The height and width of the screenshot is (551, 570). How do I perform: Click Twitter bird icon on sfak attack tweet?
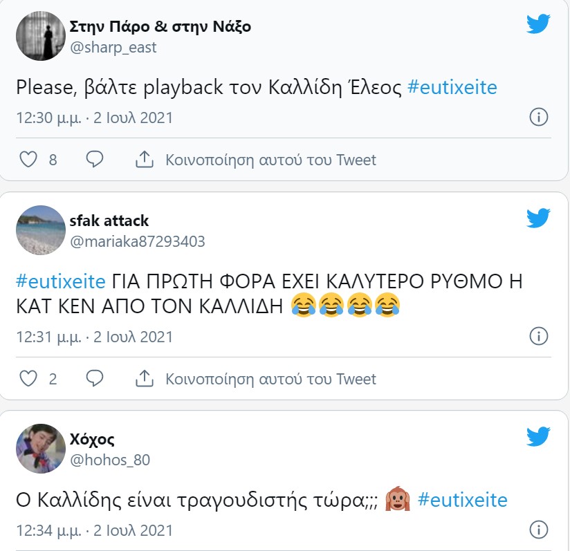pyautogui.click(x=537, y=218)
